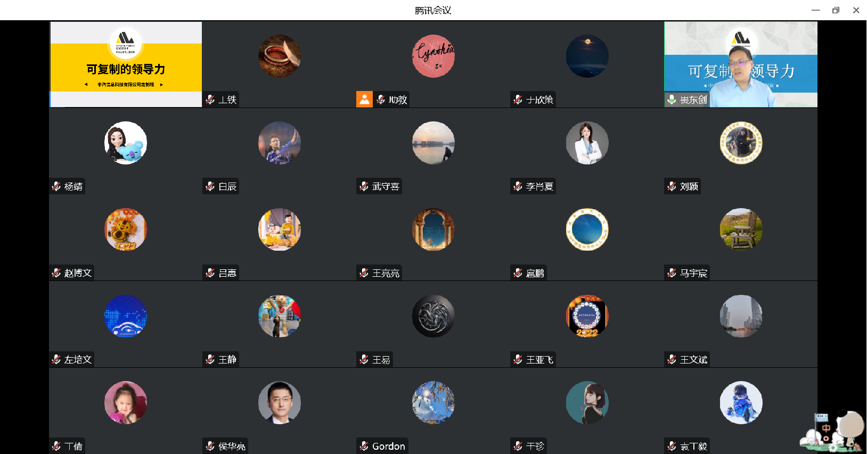The height and width of the screenshot is (454, 867).
Task: Click the muted mic icon beside 王静
Action: point(210,359)
